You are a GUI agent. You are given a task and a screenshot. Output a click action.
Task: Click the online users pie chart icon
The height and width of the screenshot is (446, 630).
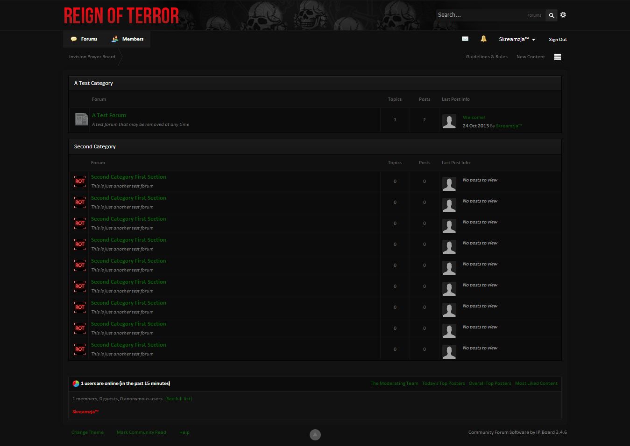[76, 383]
